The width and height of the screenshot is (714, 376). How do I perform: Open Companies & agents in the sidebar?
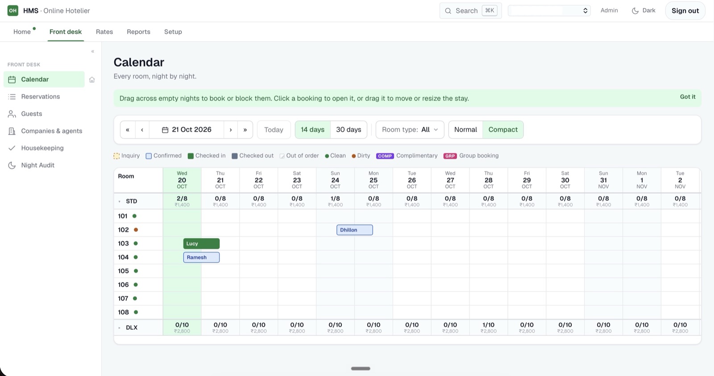[44, 131]
